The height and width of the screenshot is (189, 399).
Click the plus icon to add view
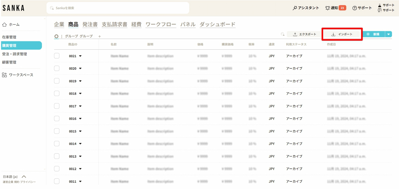[99, 36]
